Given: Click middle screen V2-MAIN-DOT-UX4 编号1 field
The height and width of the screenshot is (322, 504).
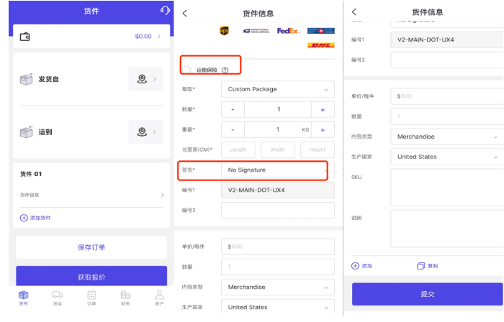Looking at the screenshot, I should click(x=278, y=190).
